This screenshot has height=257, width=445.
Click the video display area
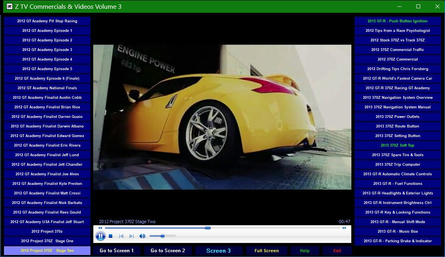pos(222,117)
